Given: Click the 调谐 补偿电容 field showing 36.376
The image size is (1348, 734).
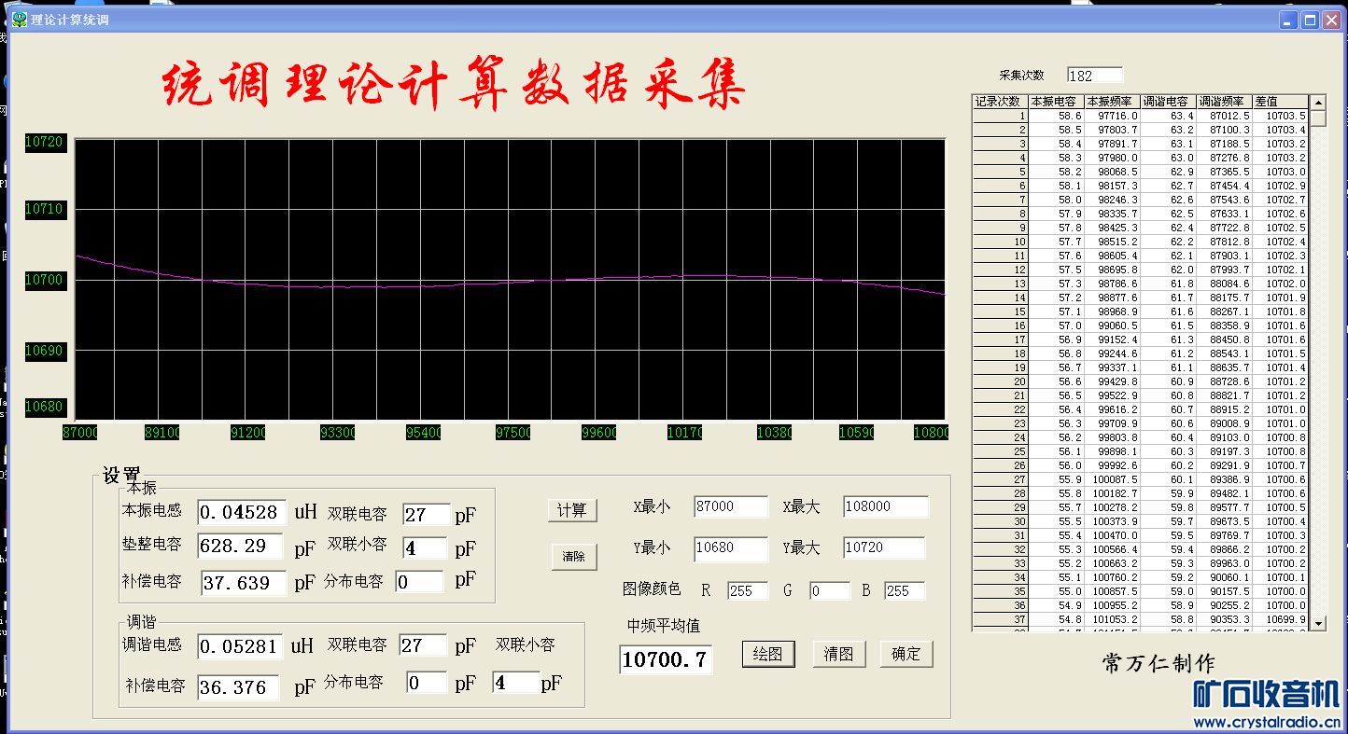Looking at the screenshot, I should [239, 687].
